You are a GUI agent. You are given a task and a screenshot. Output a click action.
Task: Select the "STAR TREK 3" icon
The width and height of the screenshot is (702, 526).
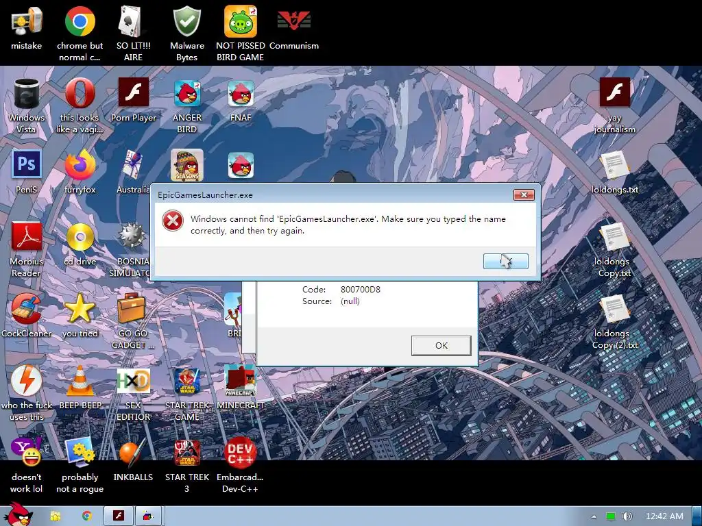[x=186, y=453]
